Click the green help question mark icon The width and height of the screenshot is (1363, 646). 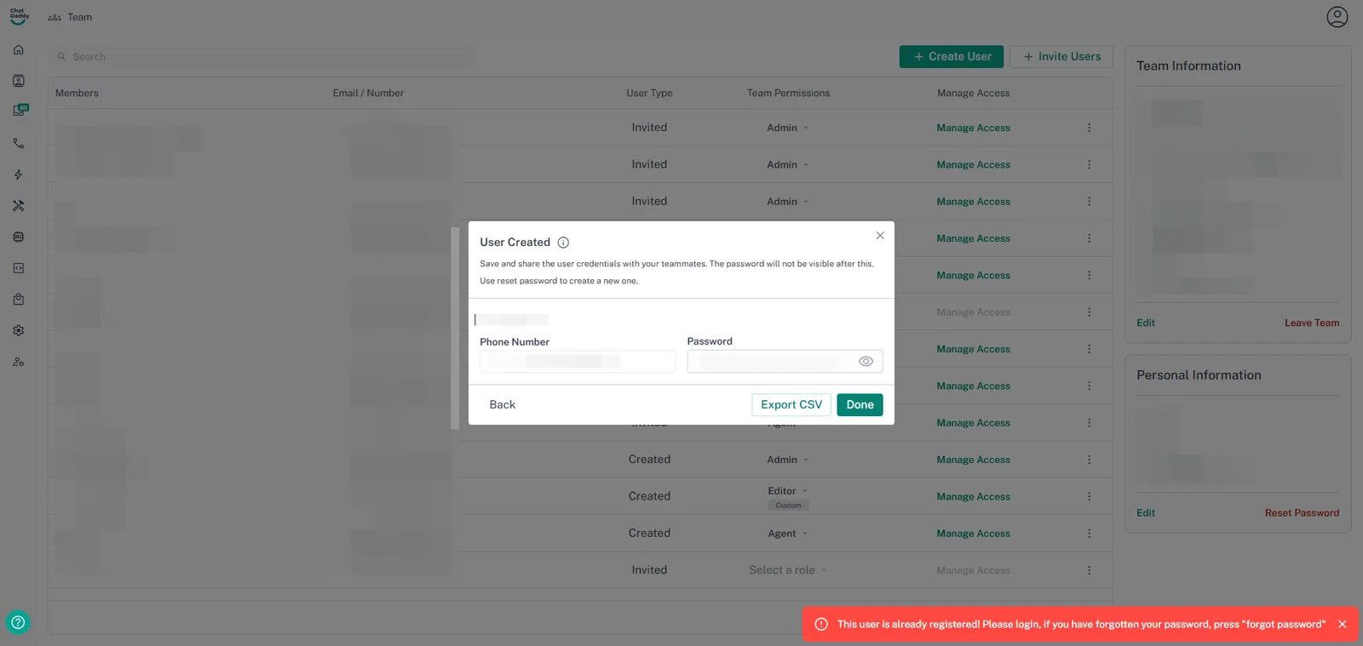coord(18,622)
